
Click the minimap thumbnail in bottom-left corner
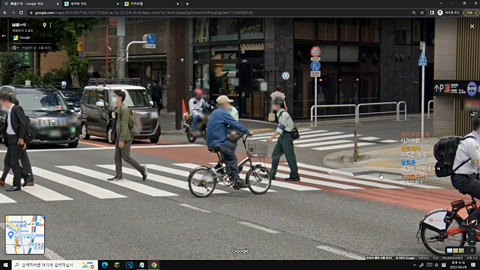[x=25, y=235]
